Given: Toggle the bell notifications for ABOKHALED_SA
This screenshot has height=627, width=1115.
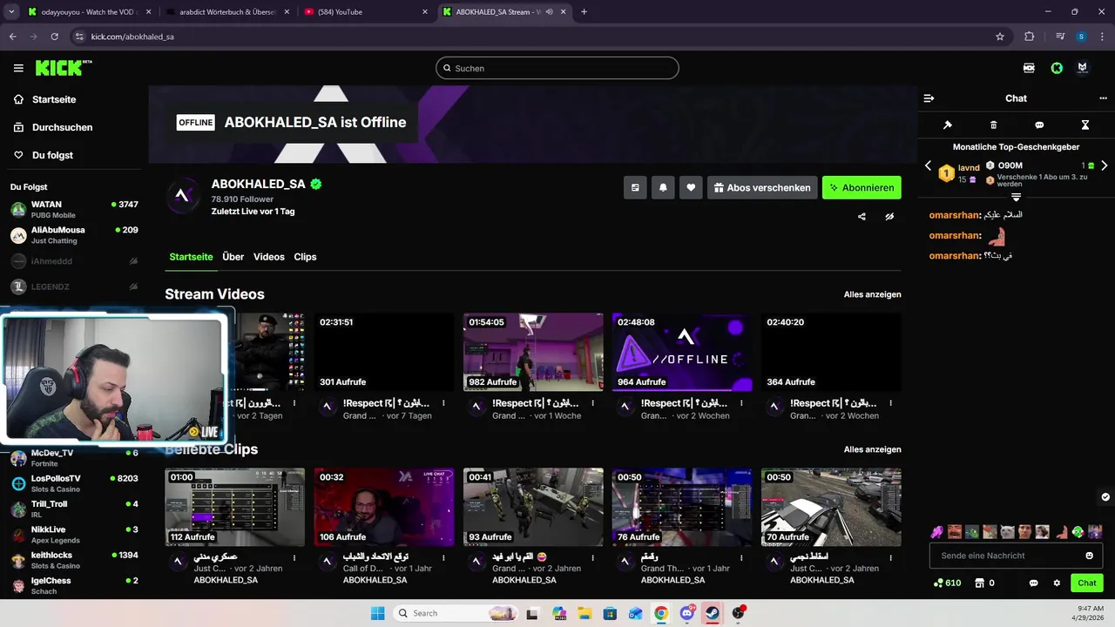Looking at the screenshot, I should pos(663,187).
